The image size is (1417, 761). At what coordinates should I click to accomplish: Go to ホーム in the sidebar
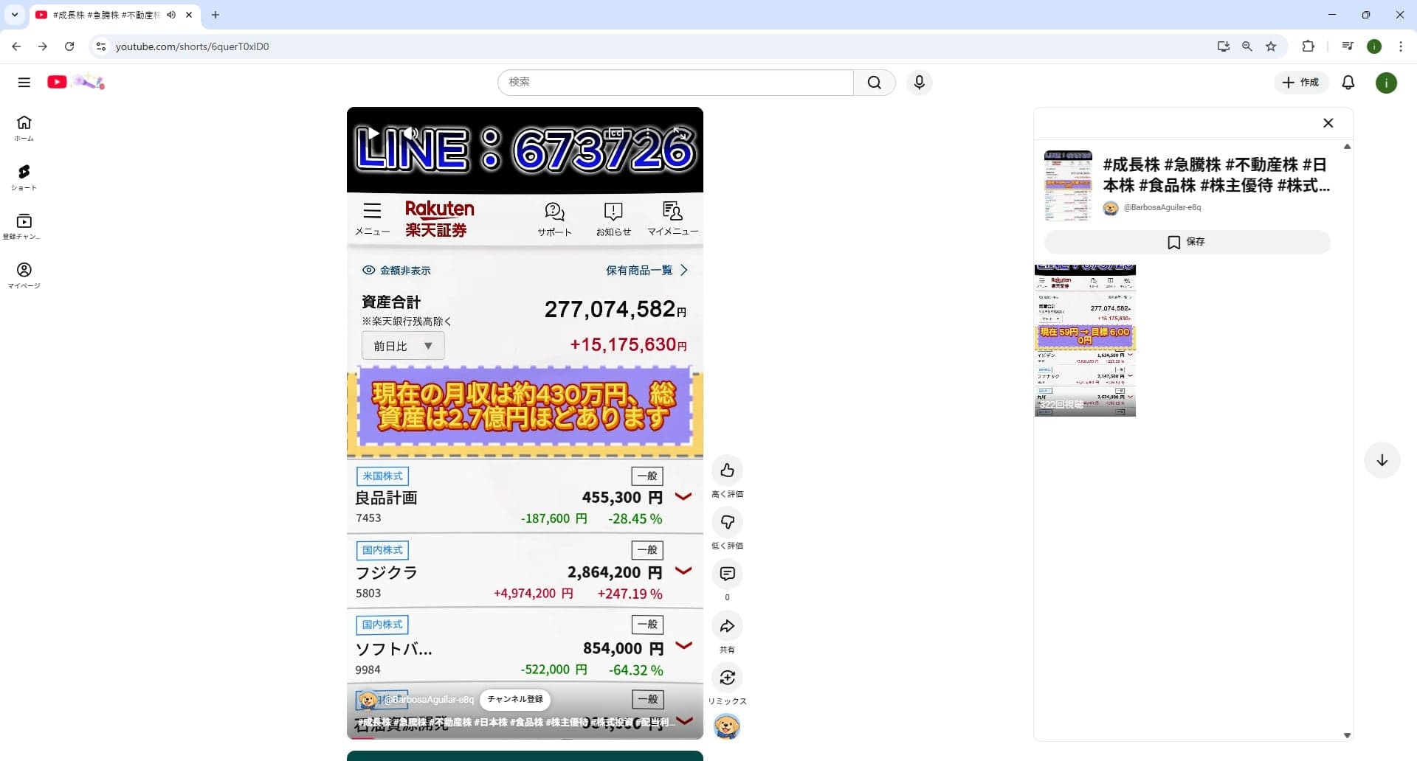coord(24,128)
